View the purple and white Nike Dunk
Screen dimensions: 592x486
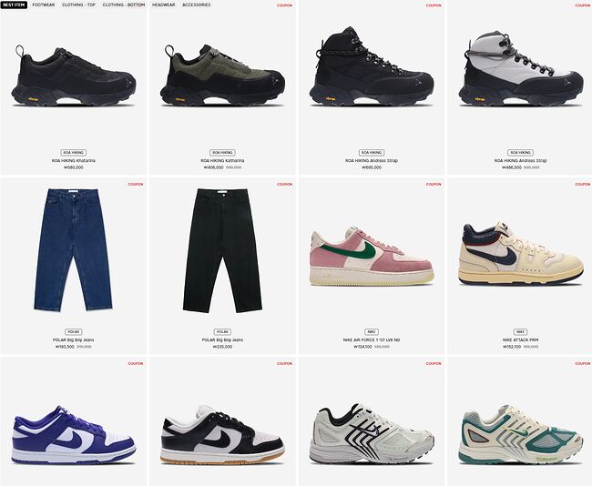coord(73,435)
